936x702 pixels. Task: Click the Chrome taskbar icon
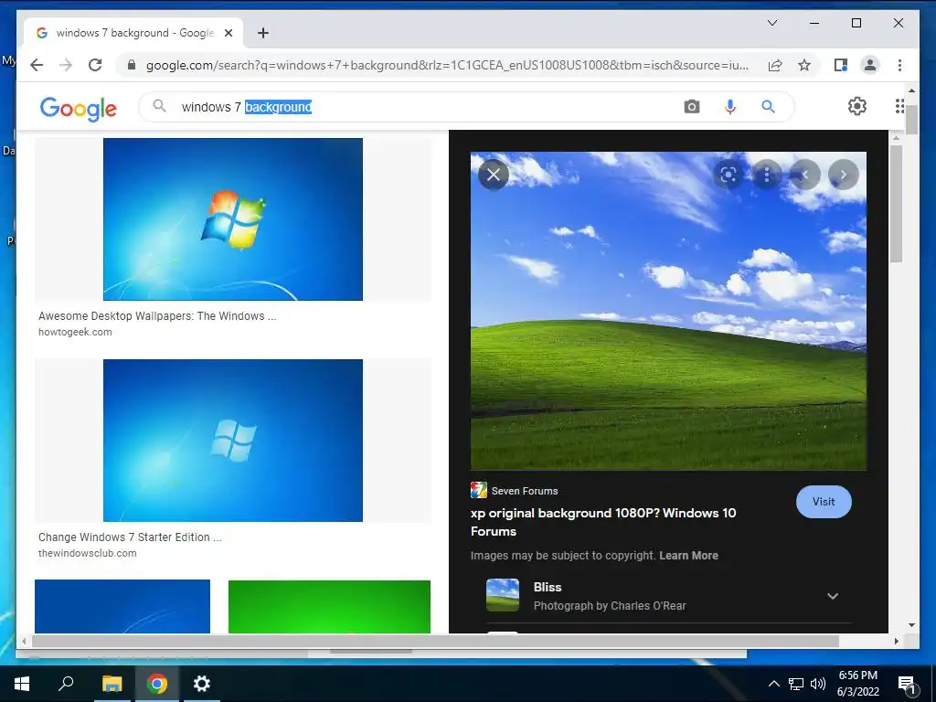157,684
